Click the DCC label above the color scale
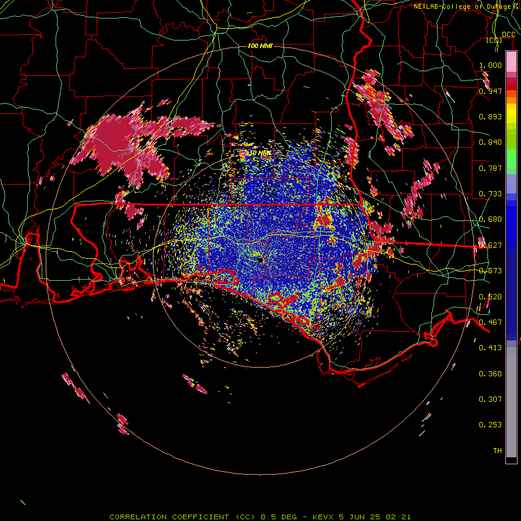521x521 pixels. 508,35
